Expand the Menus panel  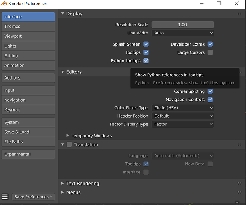pos(62,192)
